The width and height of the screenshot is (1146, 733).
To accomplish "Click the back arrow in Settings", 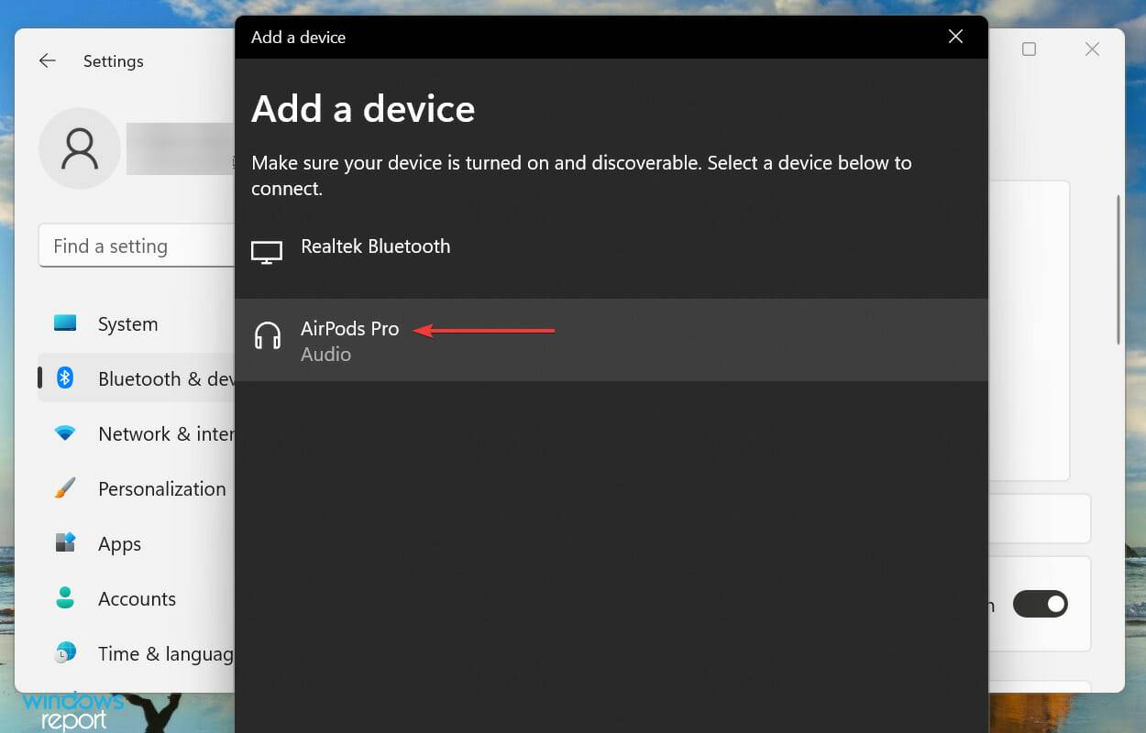I will [47, 61].
